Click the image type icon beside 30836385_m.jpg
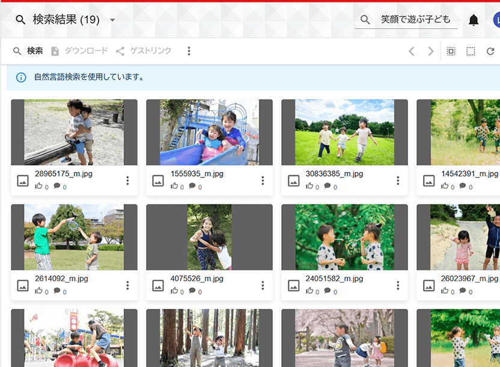This screenshot has height=367, width=500. pos(293,181)
